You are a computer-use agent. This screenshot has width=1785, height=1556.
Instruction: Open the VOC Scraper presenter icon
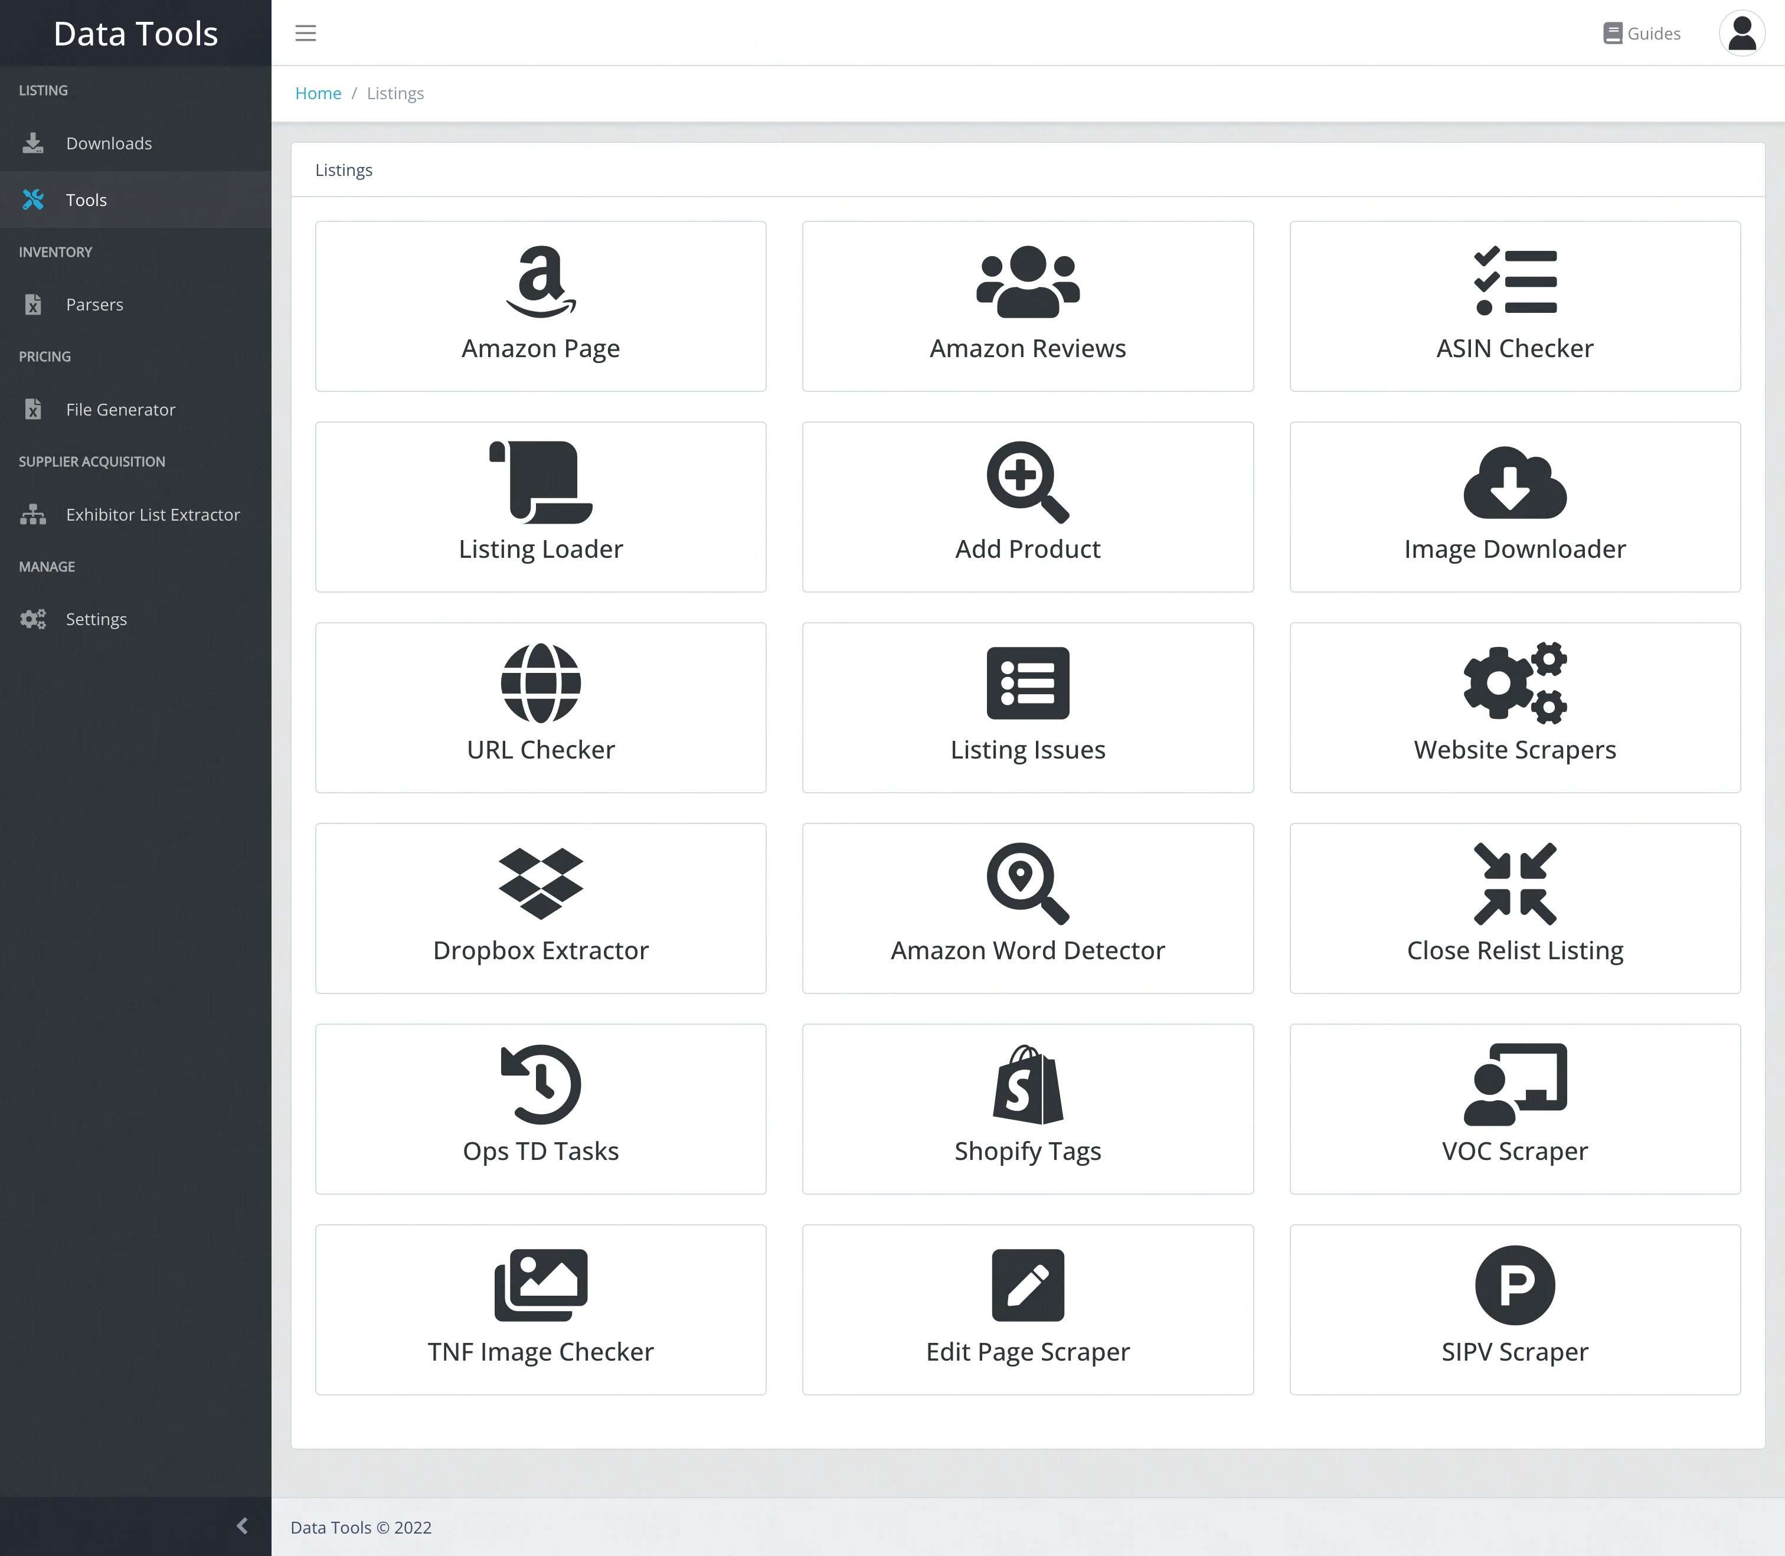[1515, 1084]
